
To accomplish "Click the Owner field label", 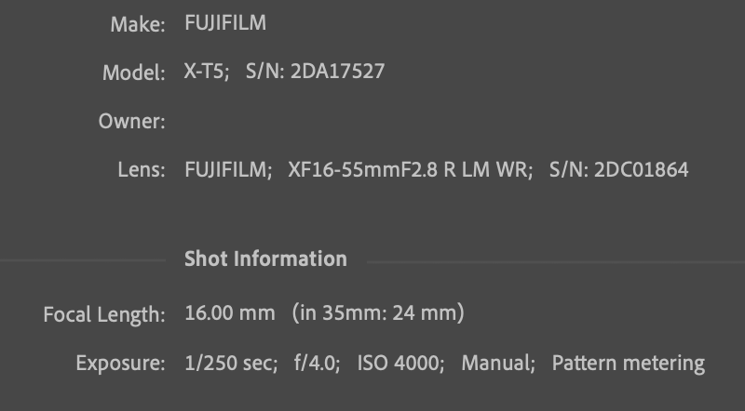I will point(132,122).
